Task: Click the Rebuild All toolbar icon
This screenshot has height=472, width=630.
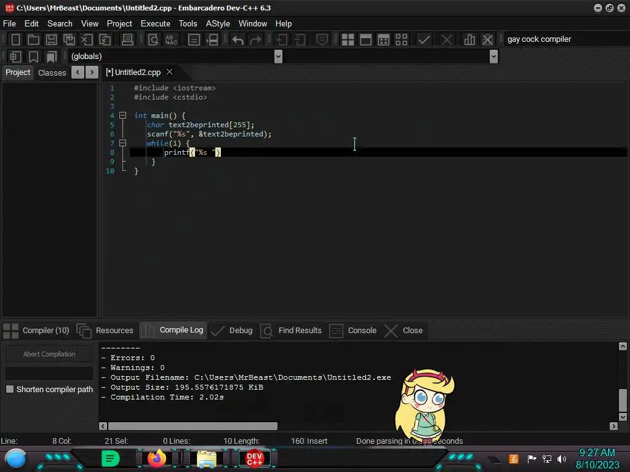Action: (x=401, y=39)
